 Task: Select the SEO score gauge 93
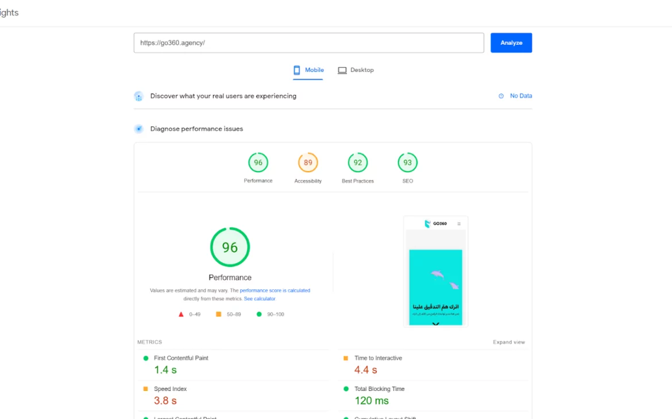[407, 162]
